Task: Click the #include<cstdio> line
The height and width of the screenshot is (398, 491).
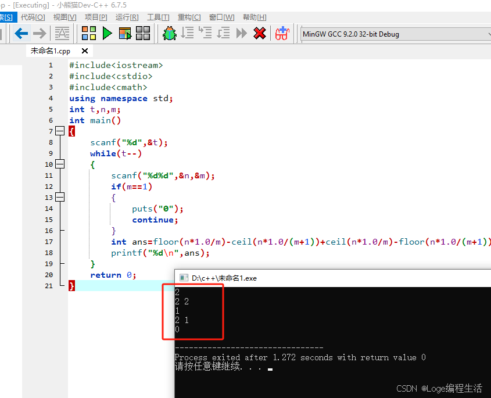Action: 110,76
